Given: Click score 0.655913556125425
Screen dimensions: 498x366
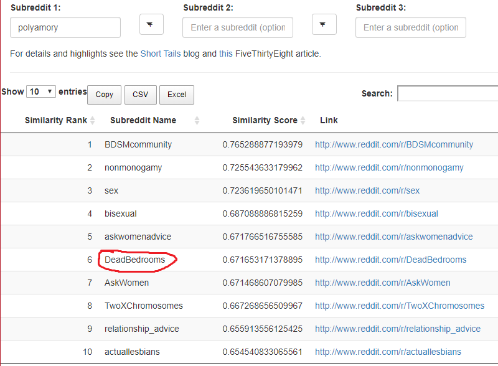Looking at the screenshot, I should click(262, 329).
